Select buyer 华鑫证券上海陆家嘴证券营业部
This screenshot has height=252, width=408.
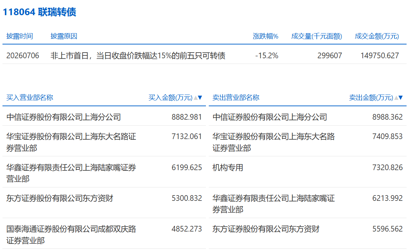coord(71,173)
